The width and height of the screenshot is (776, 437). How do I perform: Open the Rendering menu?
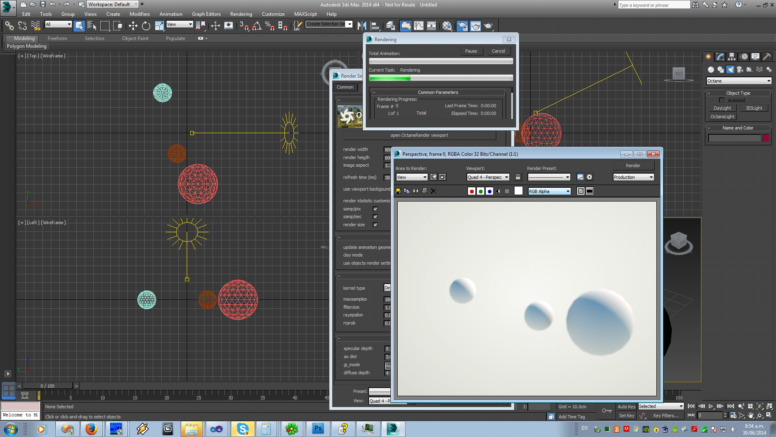click(x=241, y=14)
